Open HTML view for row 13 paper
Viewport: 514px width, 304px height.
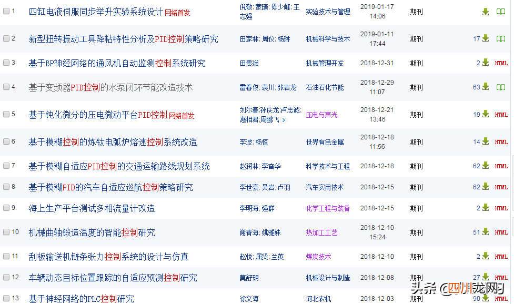[x=501, y=298]
